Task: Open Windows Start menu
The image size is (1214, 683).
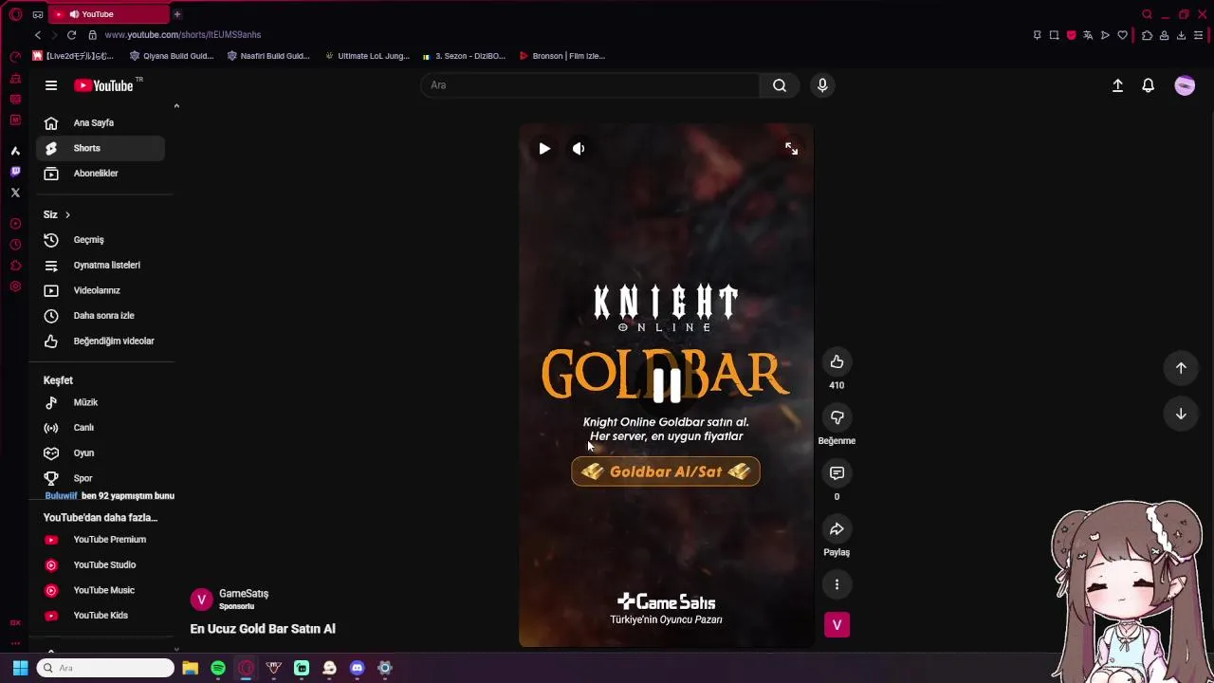Action: (x=20, y=668)
